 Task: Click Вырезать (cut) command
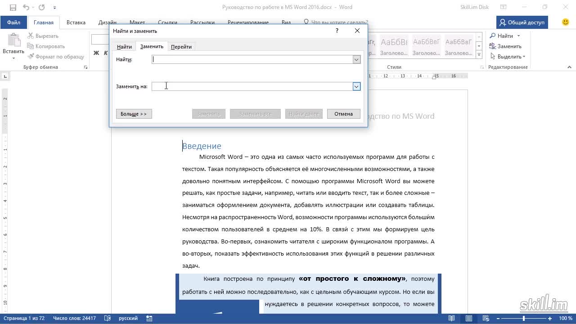click(x=43, y=36)
